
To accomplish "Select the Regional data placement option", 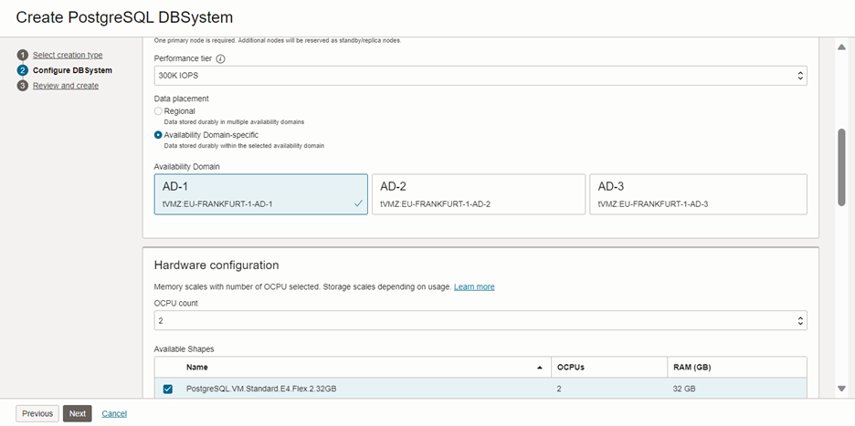I will coord(158,111).
